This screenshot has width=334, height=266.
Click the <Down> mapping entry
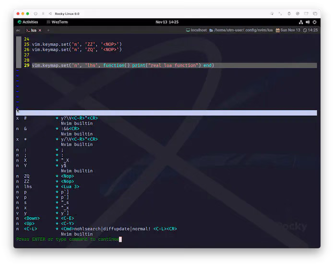pos(32,219)
